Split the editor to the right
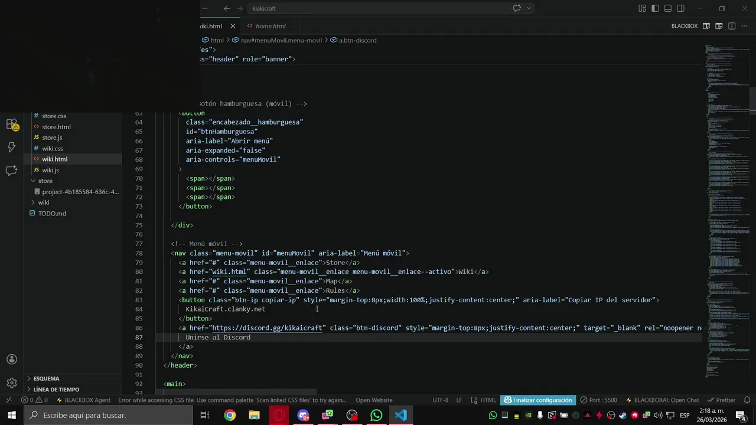The width and height of the screenshot is (756, 425). [732, 26]
